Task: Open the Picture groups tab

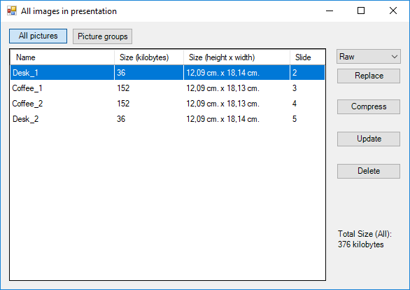Action: pos(102,36)
